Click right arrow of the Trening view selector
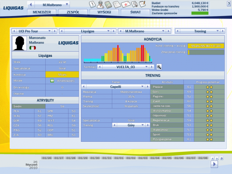 click(222, 31)
